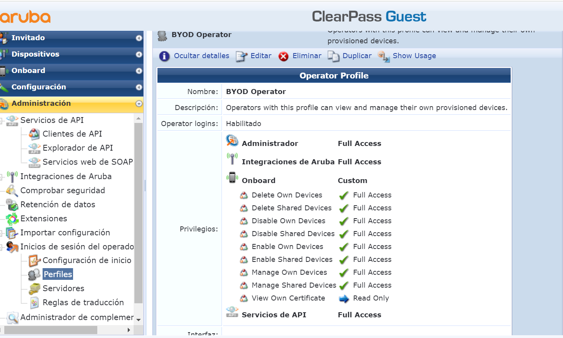Click the Explorador de API icon
The width and height of the screenshot is (563, 338).
[x=34, y=148]
